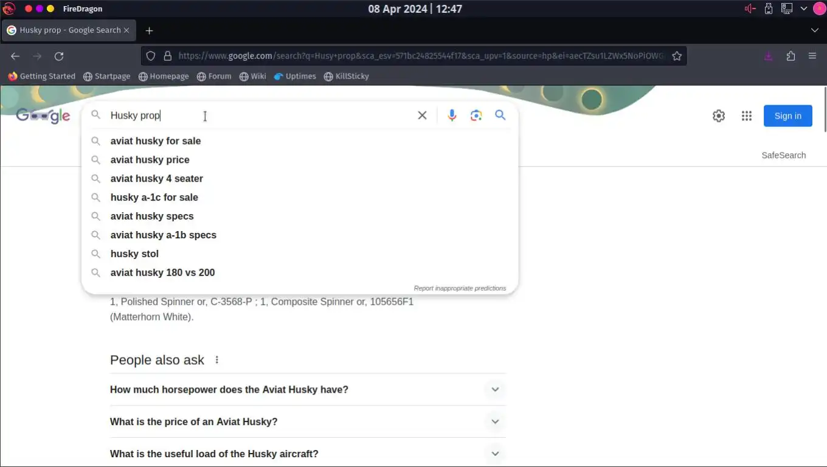Screen dimensions: 827x467
Task: Click the browser back arrow
Action: [x=15, y=56]
